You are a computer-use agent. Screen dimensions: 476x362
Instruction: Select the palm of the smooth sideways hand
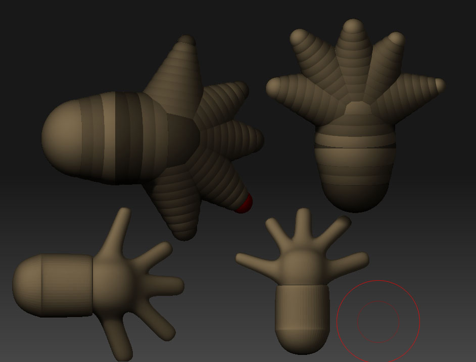tap(113, 285)
